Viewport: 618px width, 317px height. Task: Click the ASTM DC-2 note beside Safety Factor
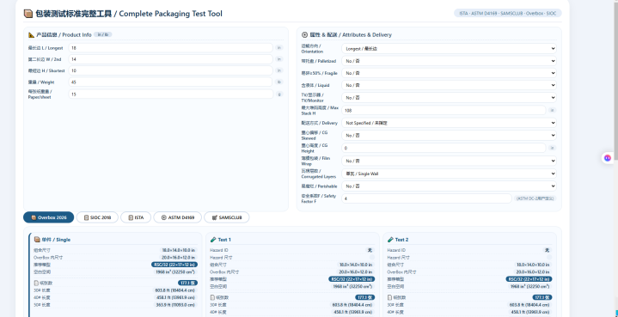pyautogui.click(x=535, y=198)
